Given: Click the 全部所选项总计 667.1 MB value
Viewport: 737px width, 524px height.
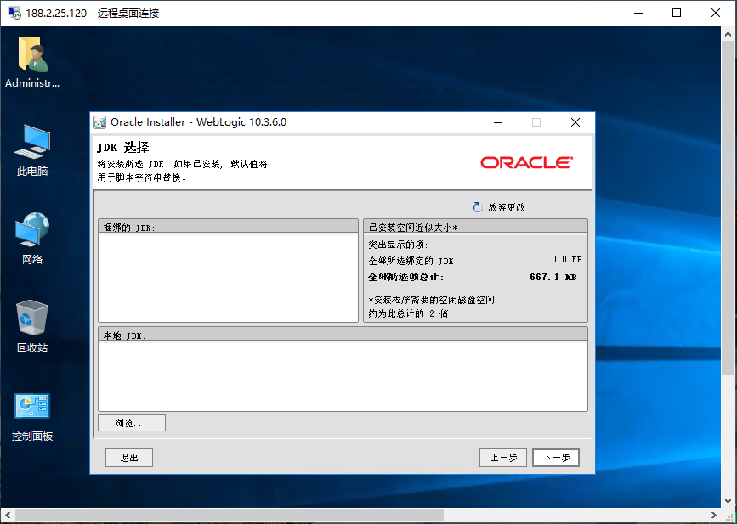Looking at the screenshot, I should coord(553,277).
